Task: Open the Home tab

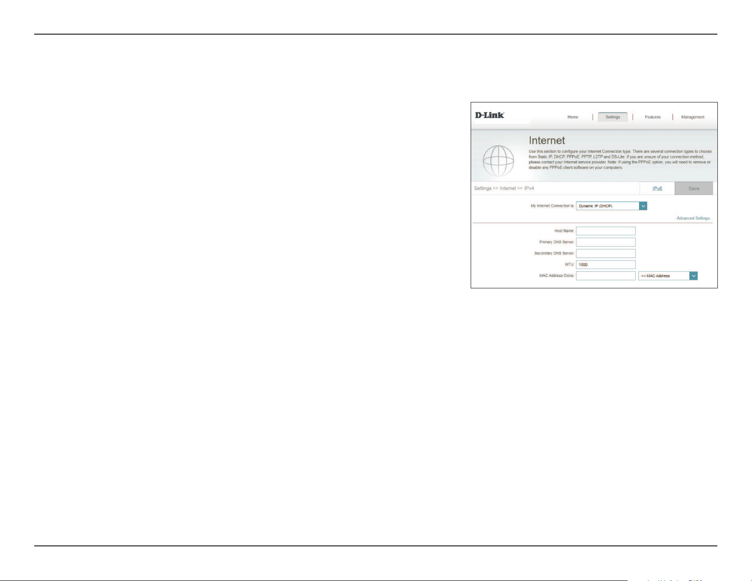Action: [573, 117]
